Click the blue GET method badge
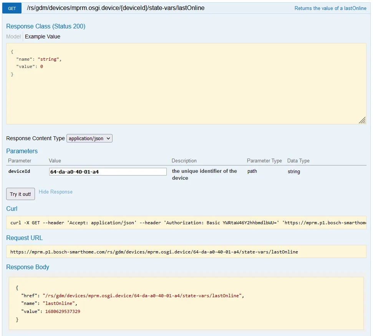 [12, 8]
